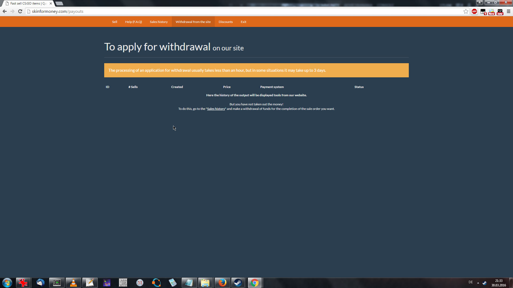This screenshot has width=513, height=288.
Task: Open VLC media player from taskbar
Action: (73, 283)
